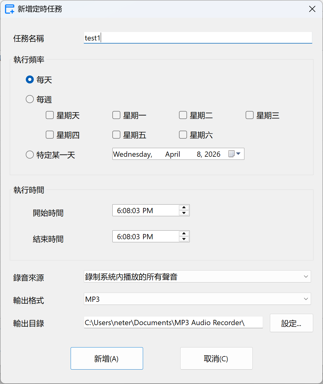
Task: Click the year 2026 in date field
Action: (x=212, y=154)
